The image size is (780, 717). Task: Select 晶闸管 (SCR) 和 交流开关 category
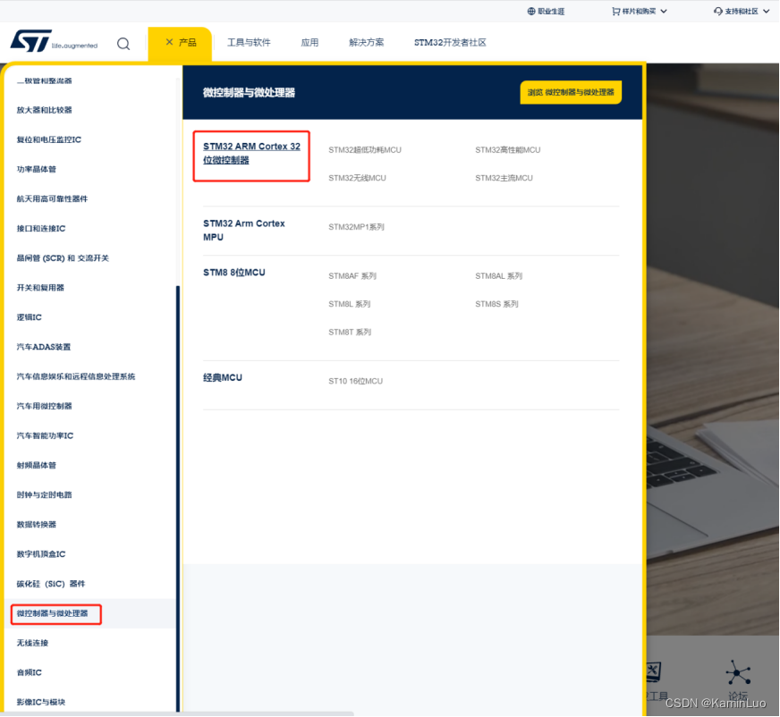point(63,258)
